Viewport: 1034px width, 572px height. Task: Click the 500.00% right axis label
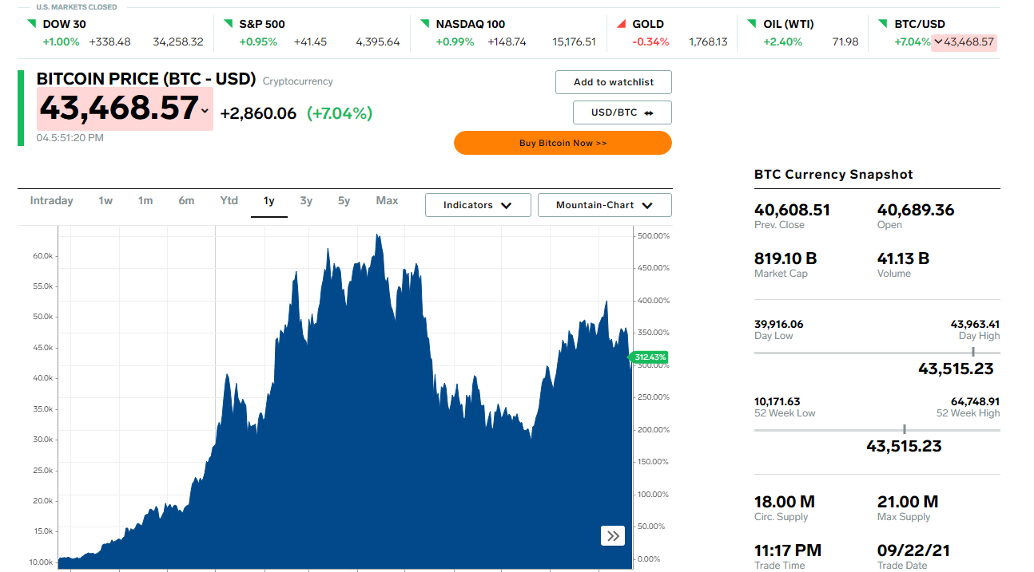tap(654, 236)
